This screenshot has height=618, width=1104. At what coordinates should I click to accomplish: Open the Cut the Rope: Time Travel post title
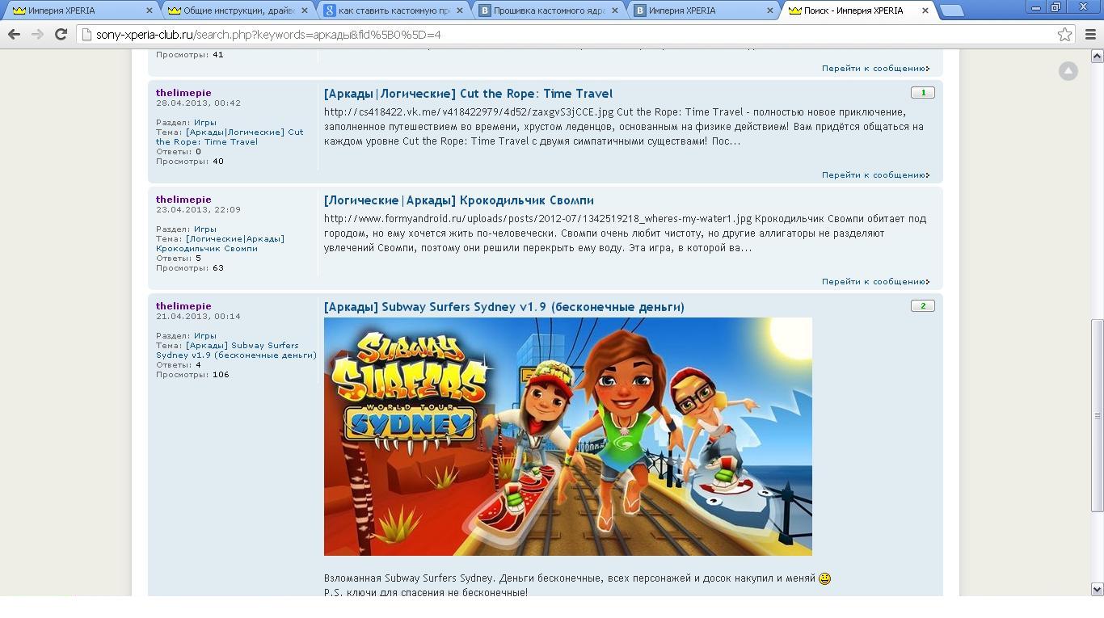coord(468,94)
